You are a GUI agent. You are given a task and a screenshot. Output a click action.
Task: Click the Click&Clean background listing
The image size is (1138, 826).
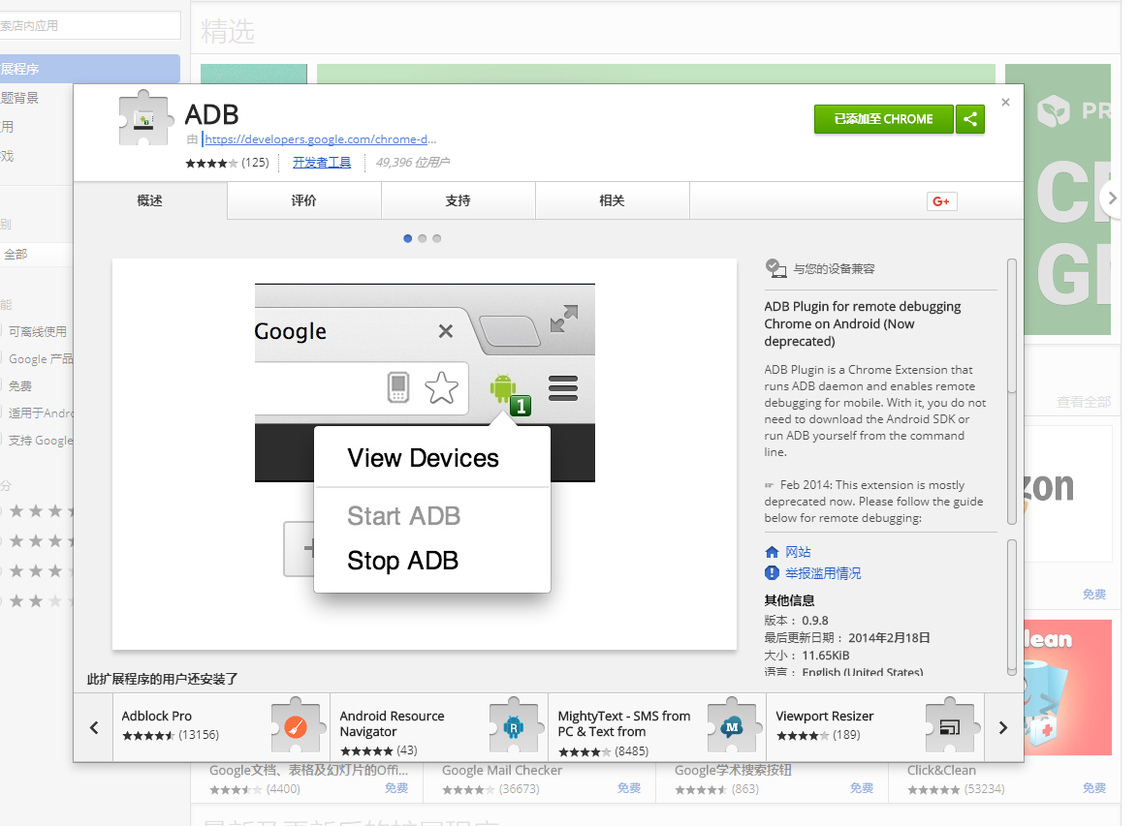coord(1004,781)
